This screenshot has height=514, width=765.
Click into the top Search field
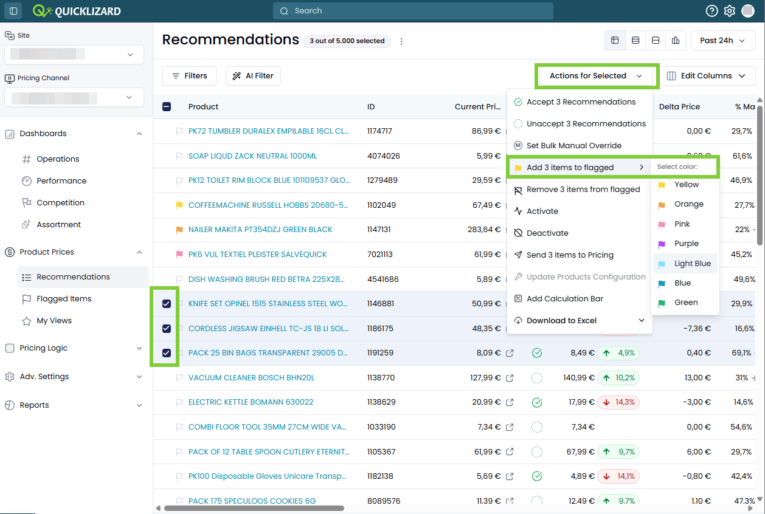(x=413, y=11)
